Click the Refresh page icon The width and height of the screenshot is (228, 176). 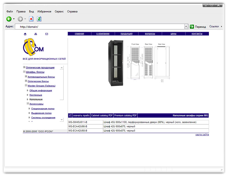[39, 19]
